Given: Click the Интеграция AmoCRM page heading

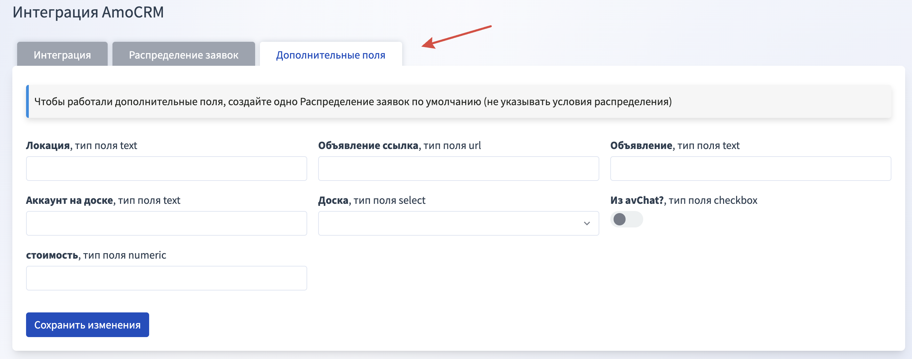Looking at the screenshot, I should coord(88,12).
